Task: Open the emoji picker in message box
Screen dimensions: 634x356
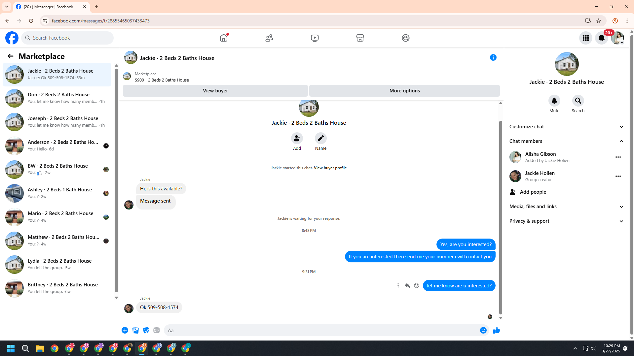Action: [x=483, y=330]
